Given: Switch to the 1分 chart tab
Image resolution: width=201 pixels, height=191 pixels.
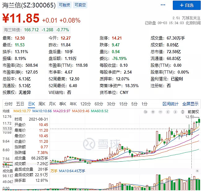Looking at the screenshot, I should tap(144, 104).
